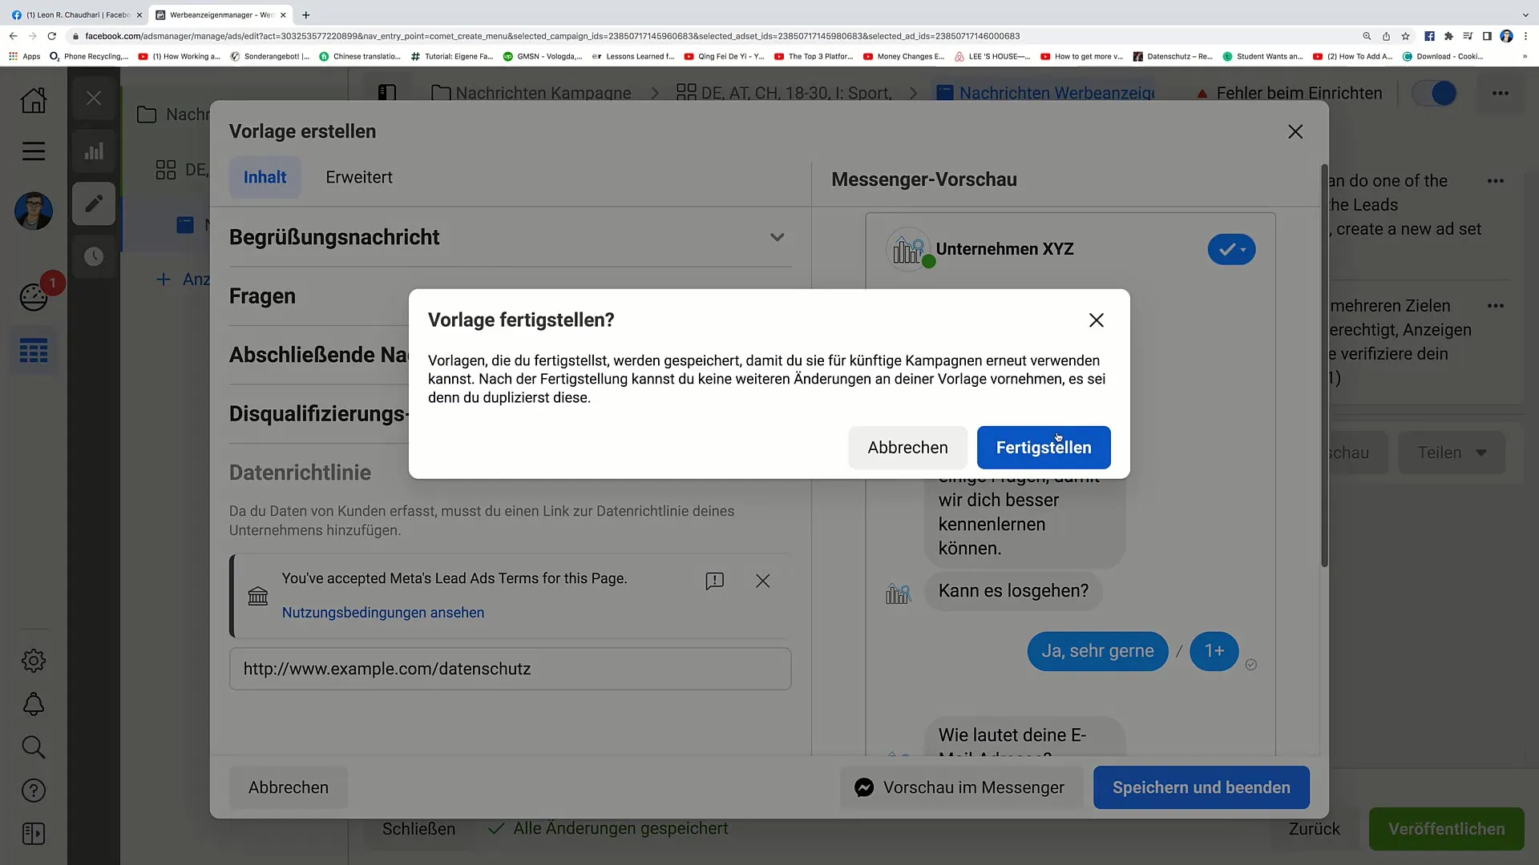Viewport: 1539px width, 865px height.
Task: Click the close icon on Vorlage erstellen panel
Action: pyautogui.click(x=1295, y=131)
